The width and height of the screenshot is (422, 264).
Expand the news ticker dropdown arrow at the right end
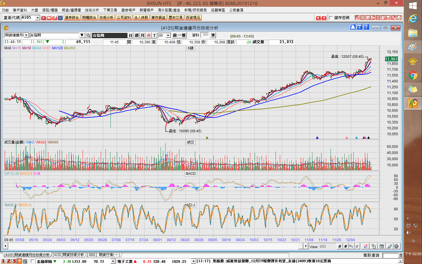(x=401, y=261)
